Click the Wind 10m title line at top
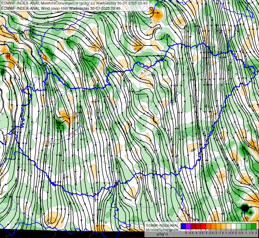 (61, 8)
